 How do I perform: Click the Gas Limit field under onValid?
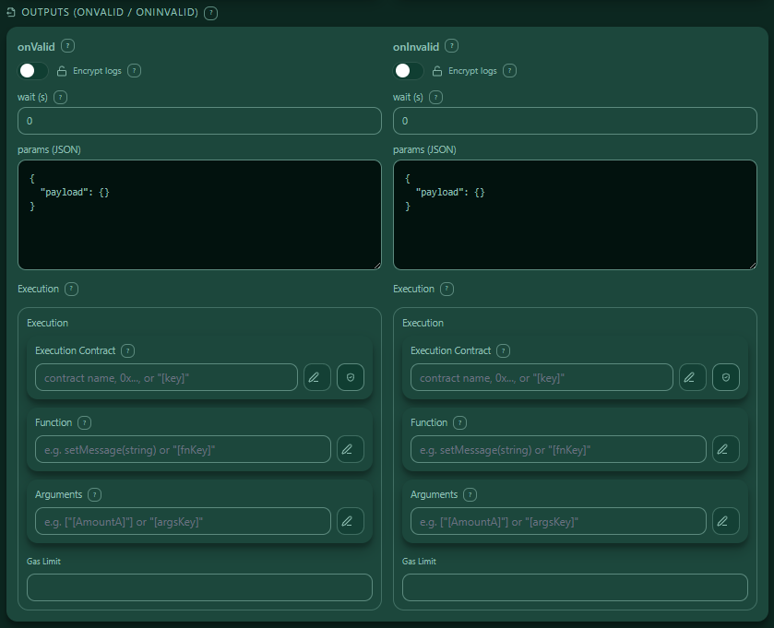pyautogui.click(x=199, y=587)
